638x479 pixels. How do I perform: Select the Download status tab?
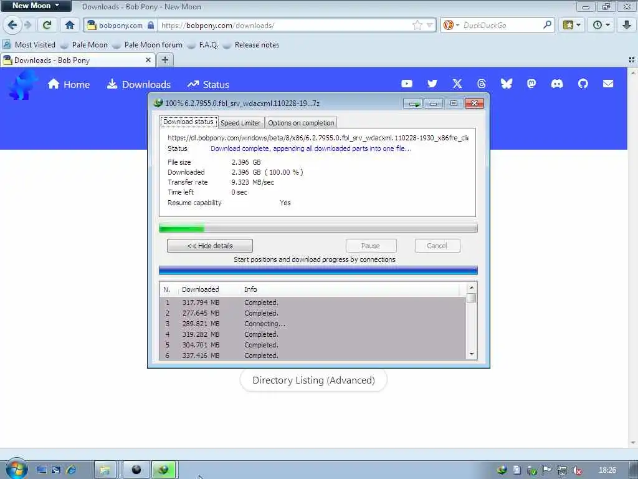pos(188,122)
